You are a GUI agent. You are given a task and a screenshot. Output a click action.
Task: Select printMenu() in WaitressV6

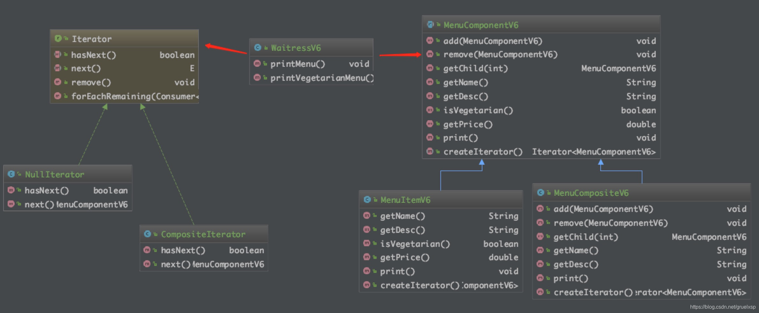[298, 64]
